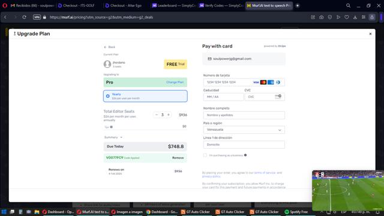Open the ad blocker shield icon
The height and width of the screenshot is (216, 384).
coord(330,17)
